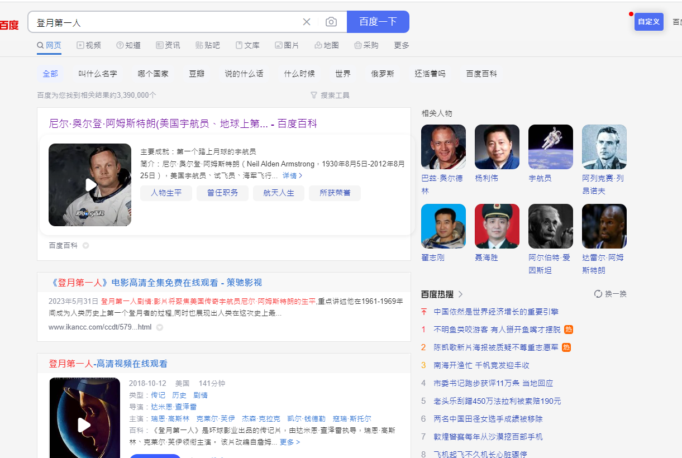Play the 登月第一人 movie poster video
The height and width of the screenshot is (458, 682).
point(85,424)
